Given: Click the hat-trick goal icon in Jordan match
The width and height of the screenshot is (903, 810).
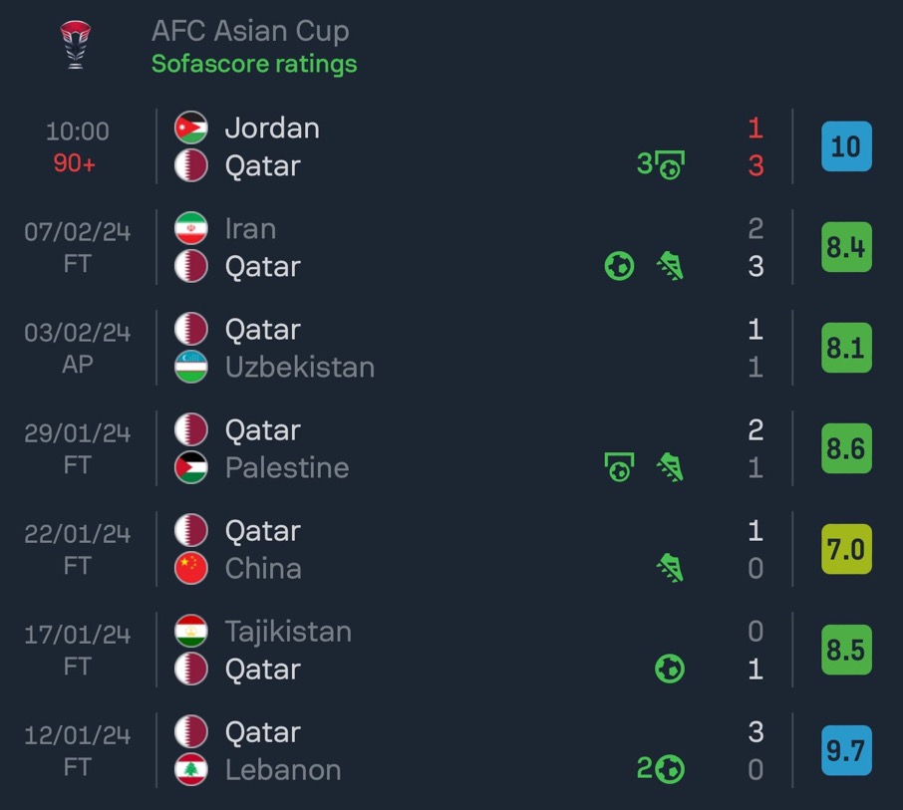Looking at the screenshot, I should click(661, 164).
